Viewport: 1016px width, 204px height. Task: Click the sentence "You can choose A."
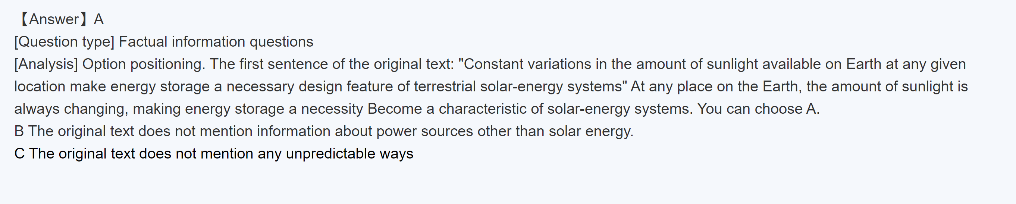(x=758, y=109)
